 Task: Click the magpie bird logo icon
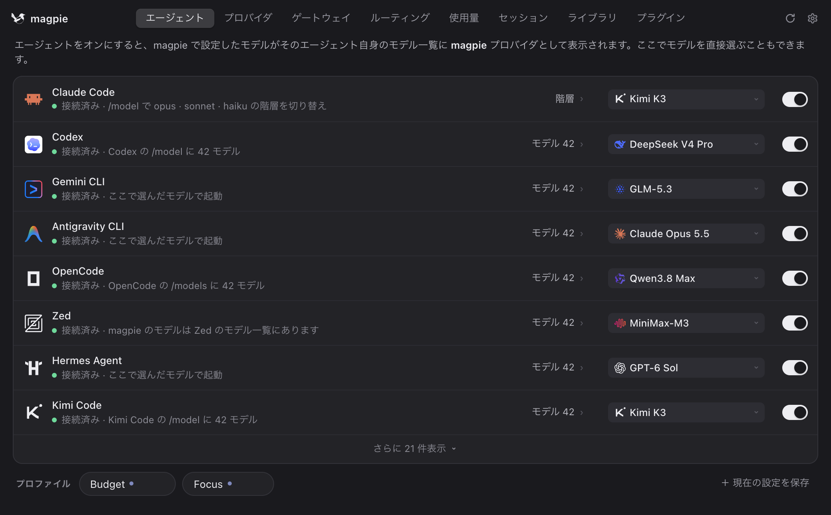18,18
